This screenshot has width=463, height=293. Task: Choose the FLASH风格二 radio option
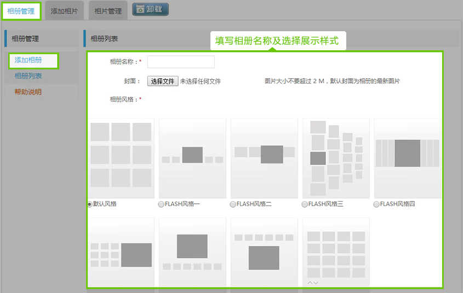pos(233,204)
